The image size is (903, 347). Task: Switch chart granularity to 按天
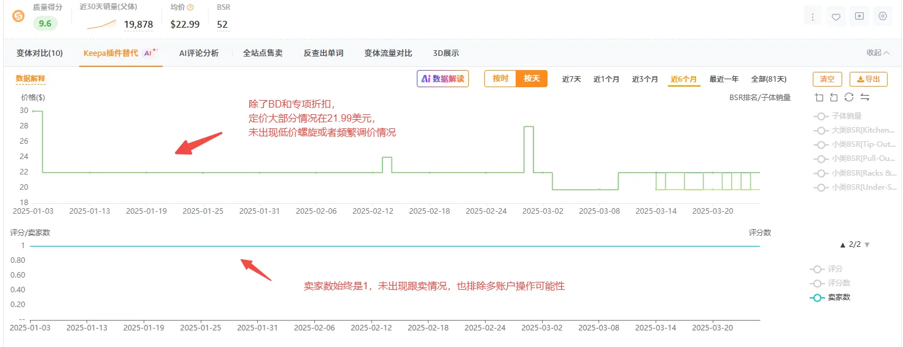(x=532, y=79)
